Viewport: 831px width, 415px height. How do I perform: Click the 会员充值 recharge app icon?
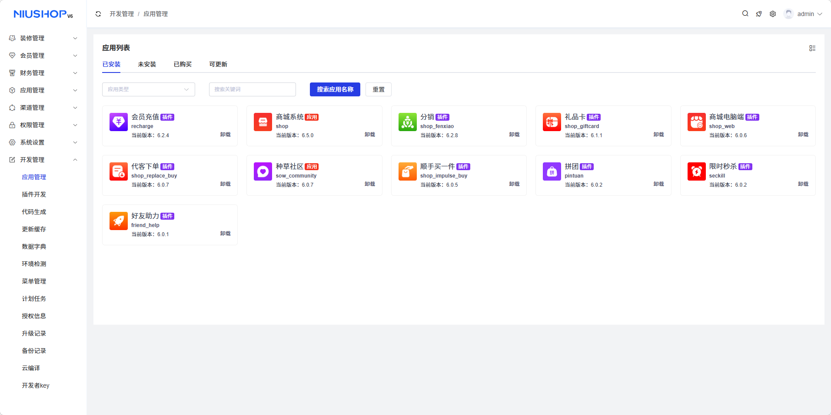click(x=118, y=122)
